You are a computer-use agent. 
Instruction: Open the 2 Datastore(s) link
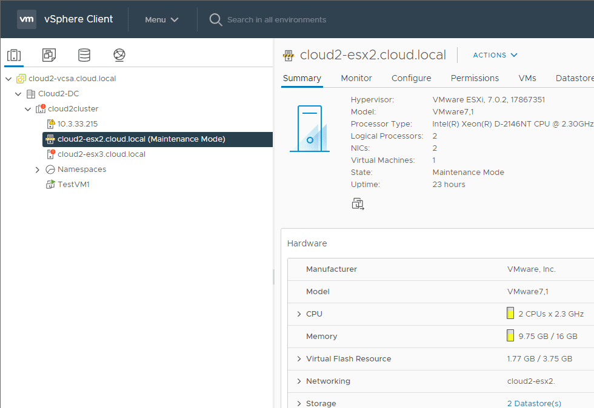click(x=534, y=403)
